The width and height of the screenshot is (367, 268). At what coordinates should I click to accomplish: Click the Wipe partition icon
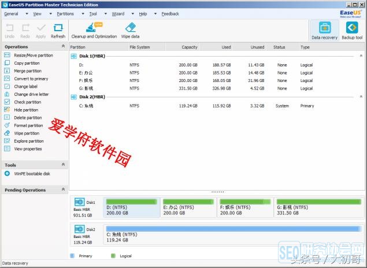click(x=8, y=133)
